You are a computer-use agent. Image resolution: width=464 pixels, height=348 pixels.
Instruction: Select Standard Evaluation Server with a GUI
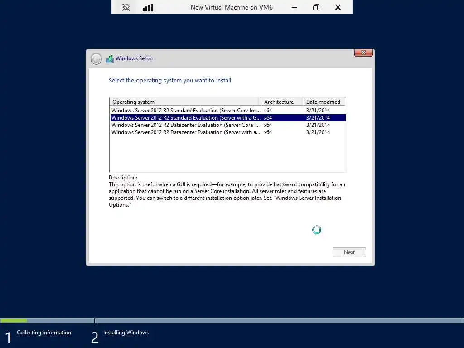click(227, 118)
